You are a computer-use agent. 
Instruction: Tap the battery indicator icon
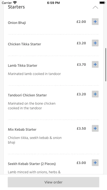pyautogui.click(x=102, y=3)
